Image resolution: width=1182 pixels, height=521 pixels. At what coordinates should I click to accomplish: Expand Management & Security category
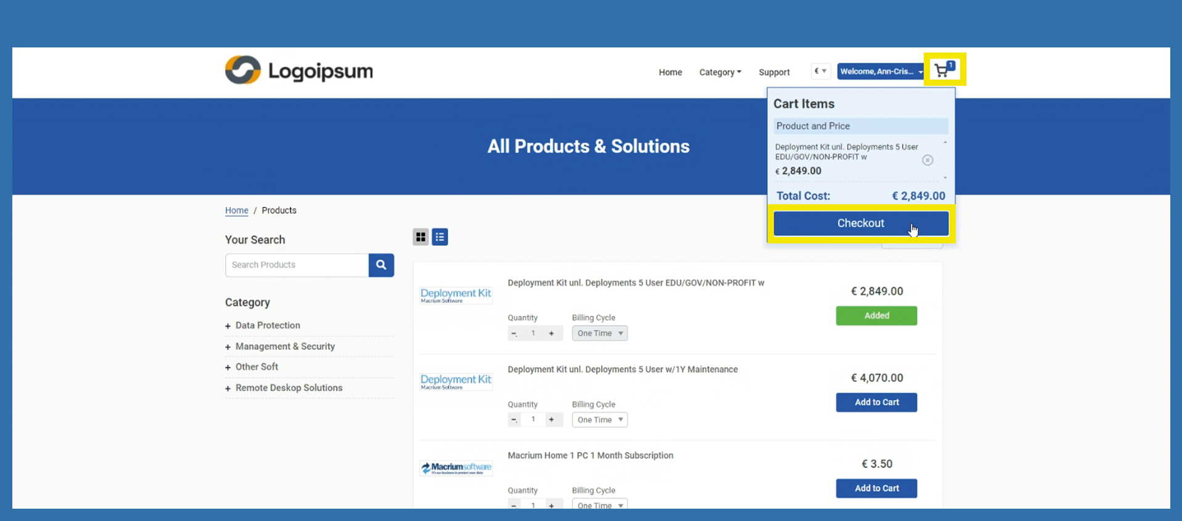(x=284, y=346)
